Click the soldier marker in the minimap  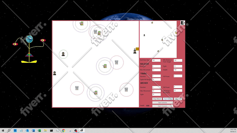144,35
